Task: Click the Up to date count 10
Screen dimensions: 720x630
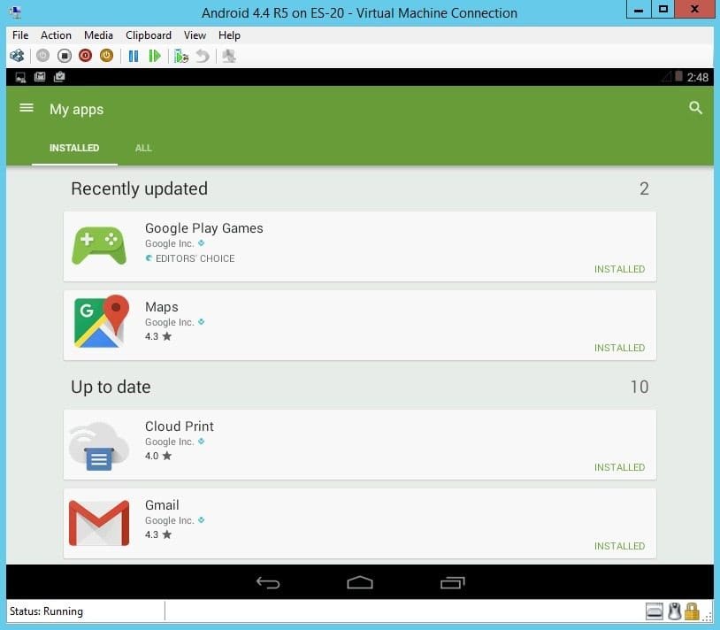Action: (x=640, y=387)
